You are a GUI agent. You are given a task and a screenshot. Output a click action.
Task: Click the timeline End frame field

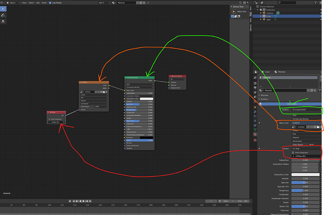(x=243, y=201)
